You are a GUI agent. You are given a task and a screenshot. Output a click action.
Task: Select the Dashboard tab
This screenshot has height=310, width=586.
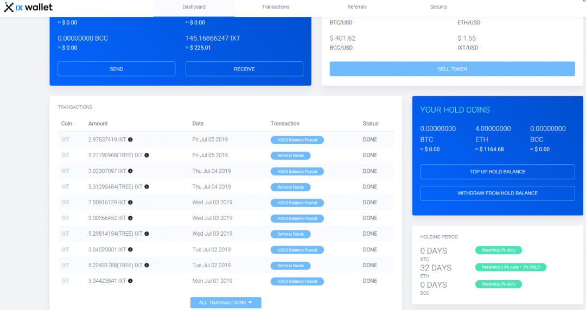[x=194, y=7]
